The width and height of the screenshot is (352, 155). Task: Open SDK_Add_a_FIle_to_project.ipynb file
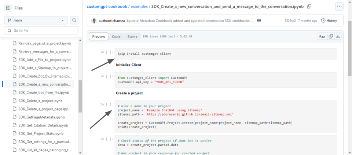(44, 60)
